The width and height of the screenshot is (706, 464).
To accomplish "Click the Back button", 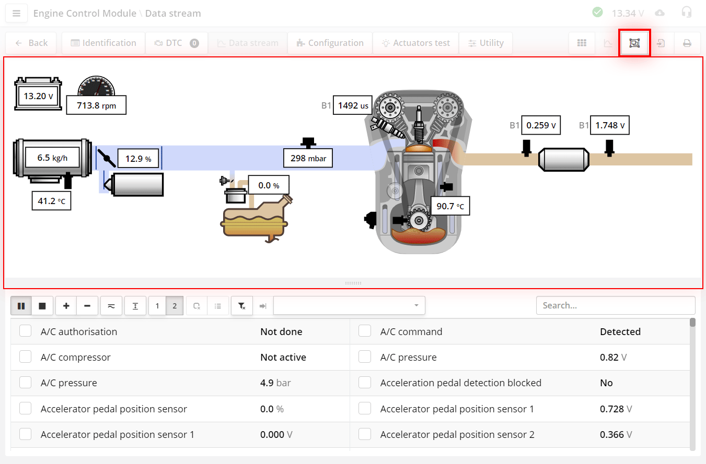I will 30,43.
